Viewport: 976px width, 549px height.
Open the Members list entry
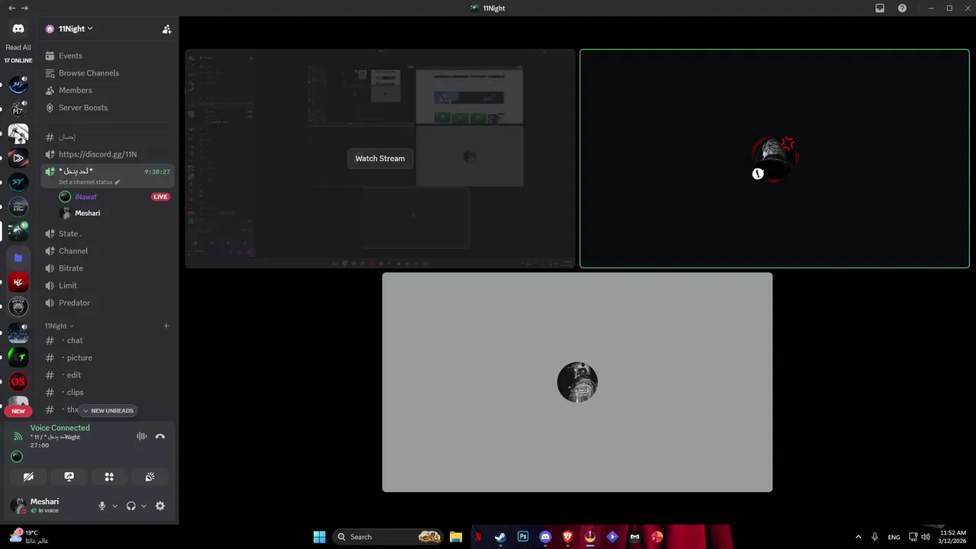[109, 90]
